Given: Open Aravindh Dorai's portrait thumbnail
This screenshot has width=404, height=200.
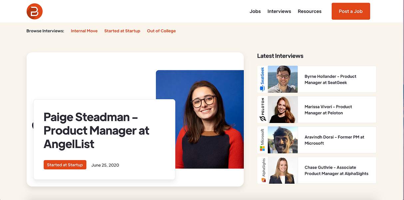Looking at the screenshot, I should 283,140.
